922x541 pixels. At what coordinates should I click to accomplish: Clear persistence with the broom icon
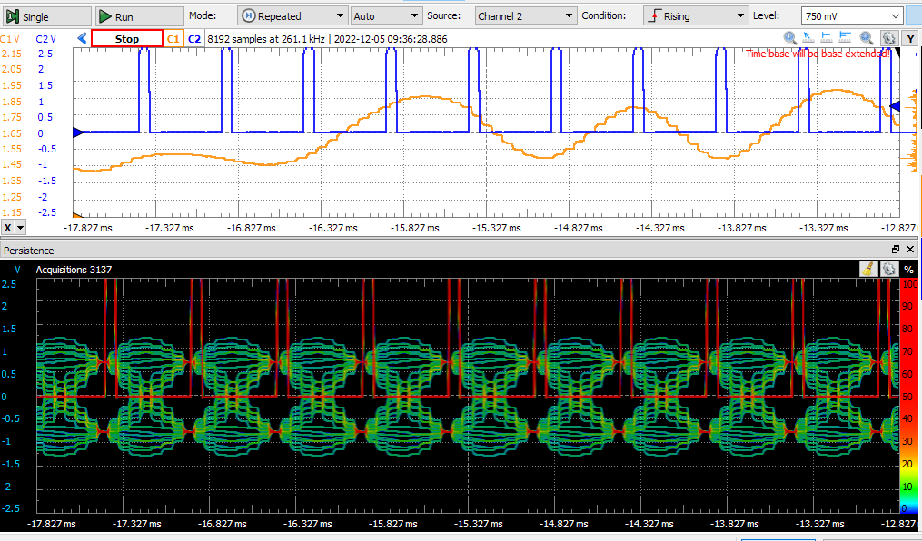[x=867, y=269]
